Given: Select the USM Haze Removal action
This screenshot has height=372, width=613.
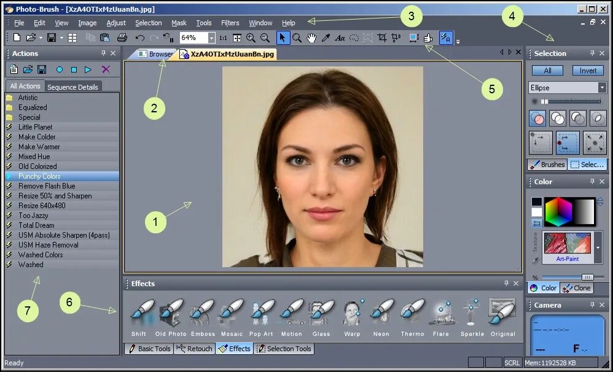Looking at the screenshot, I should tap(63, 245).
